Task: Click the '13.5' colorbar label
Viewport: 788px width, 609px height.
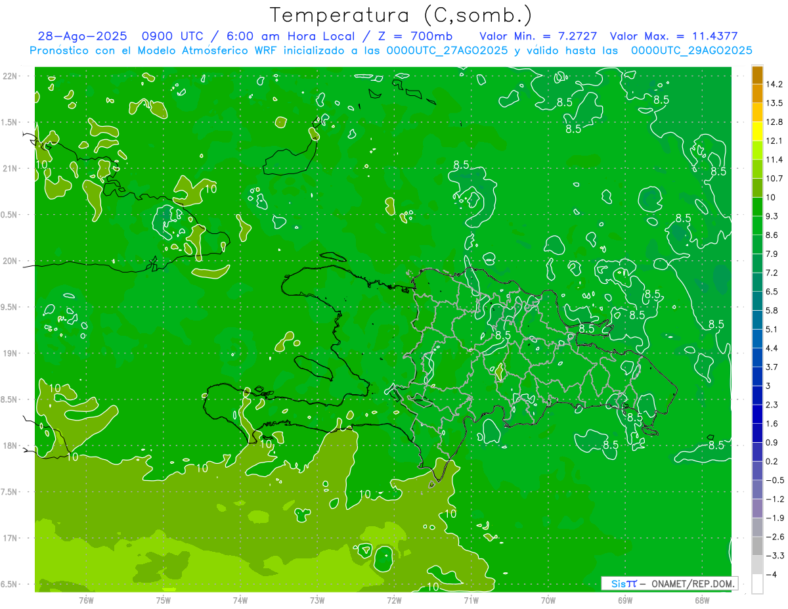Action: tap(774, 103)
